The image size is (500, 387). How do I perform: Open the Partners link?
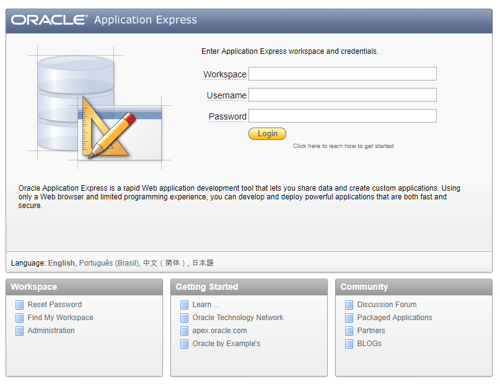coord(371,331)
